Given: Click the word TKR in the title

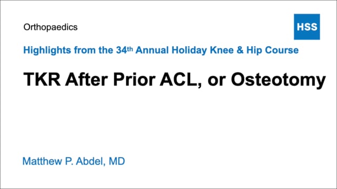Looking at the screenshot, I should (42, 79).
